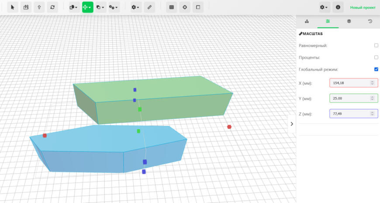Click the X (мм) value field

click(x=349, y=83)
